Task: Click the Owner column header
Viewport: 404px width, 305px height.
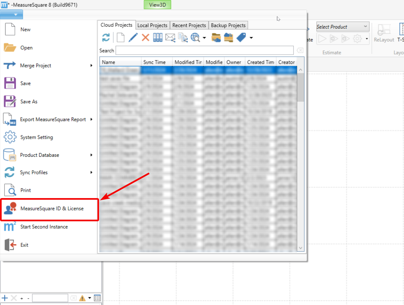Action: click(235, 62)
